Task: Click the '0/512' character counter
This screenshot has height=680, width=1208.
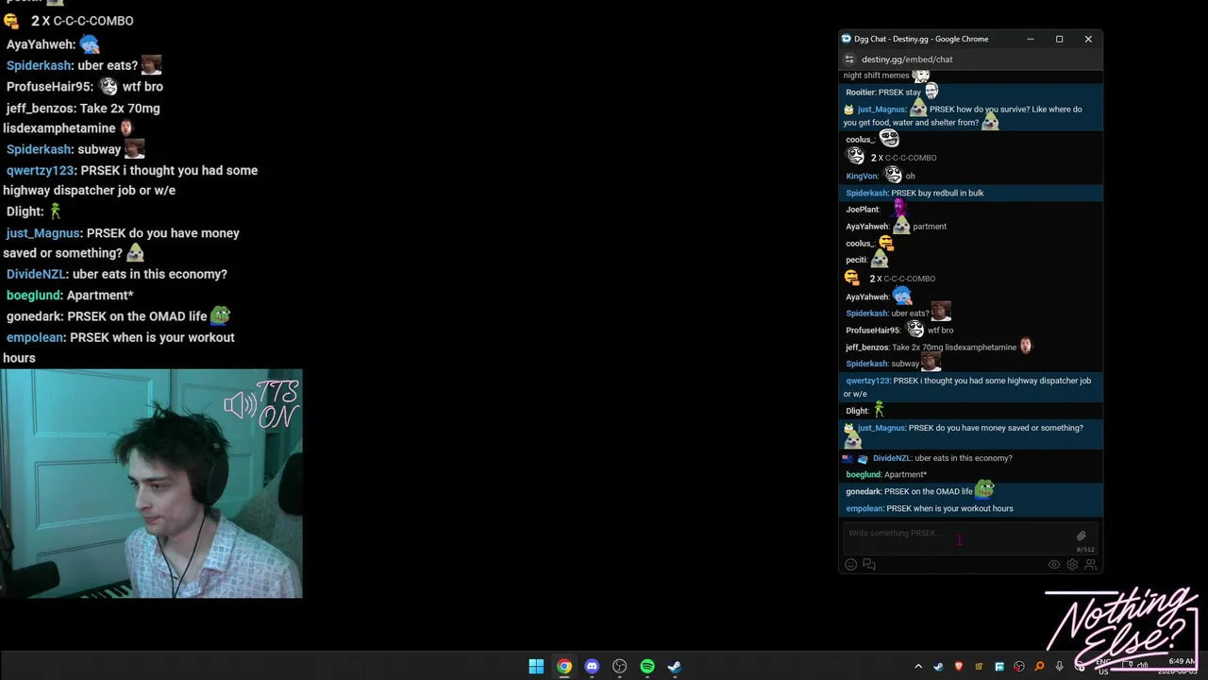Action: [x=1085, y=549]
